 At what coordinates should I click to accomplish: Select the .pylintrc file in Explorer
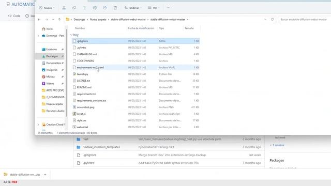(136, 48)
